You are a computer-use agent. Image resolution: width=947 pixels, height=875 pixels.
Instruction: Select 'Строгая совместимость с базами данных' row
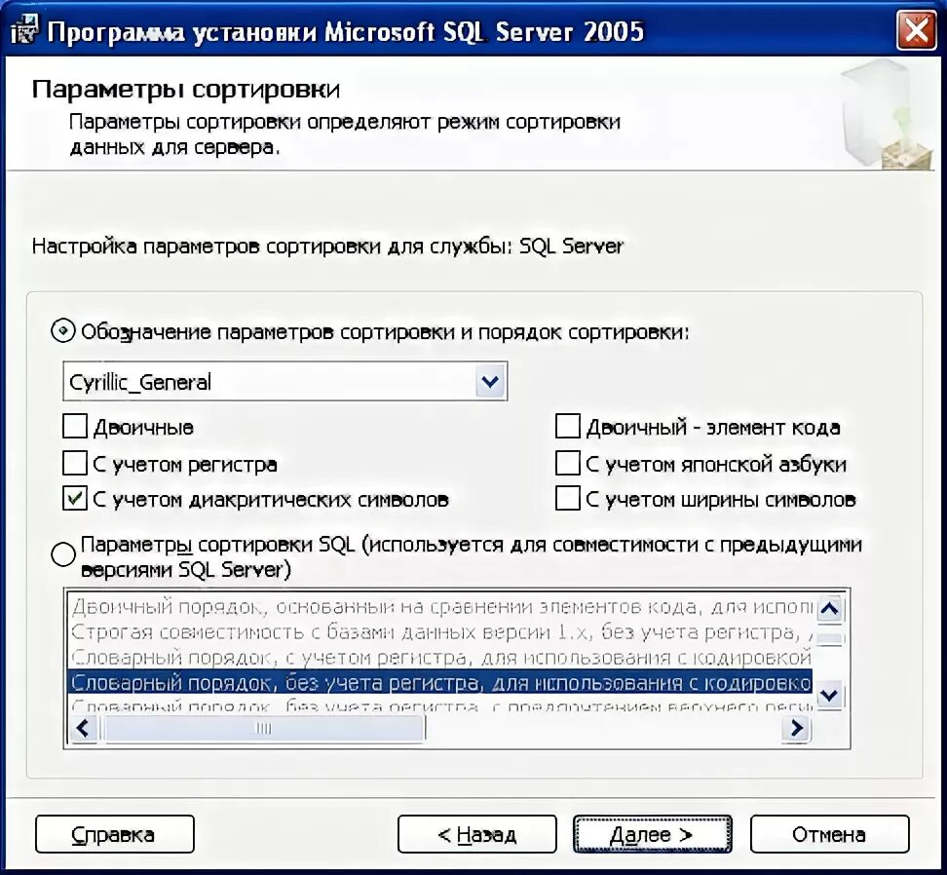[x=440, y=632]
